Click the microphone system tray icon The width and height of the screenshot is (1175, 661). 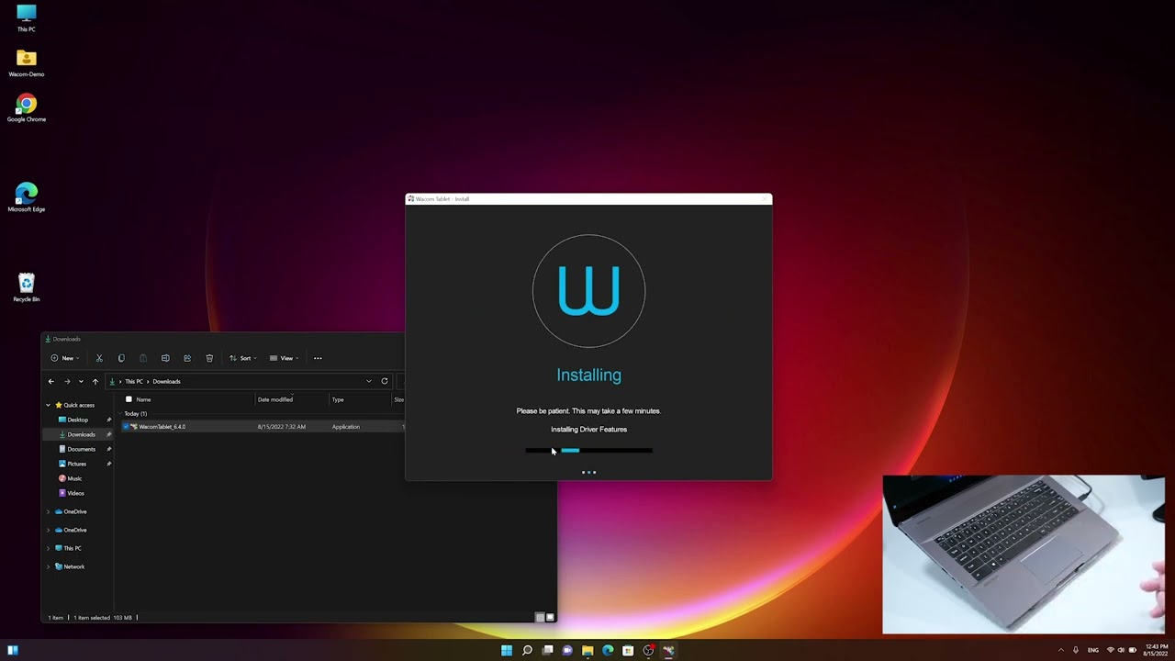[1076, 650]
